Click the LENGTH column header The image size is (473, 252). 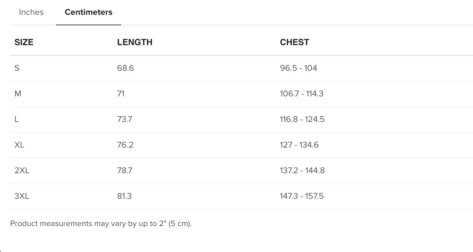tap(135, 42)
